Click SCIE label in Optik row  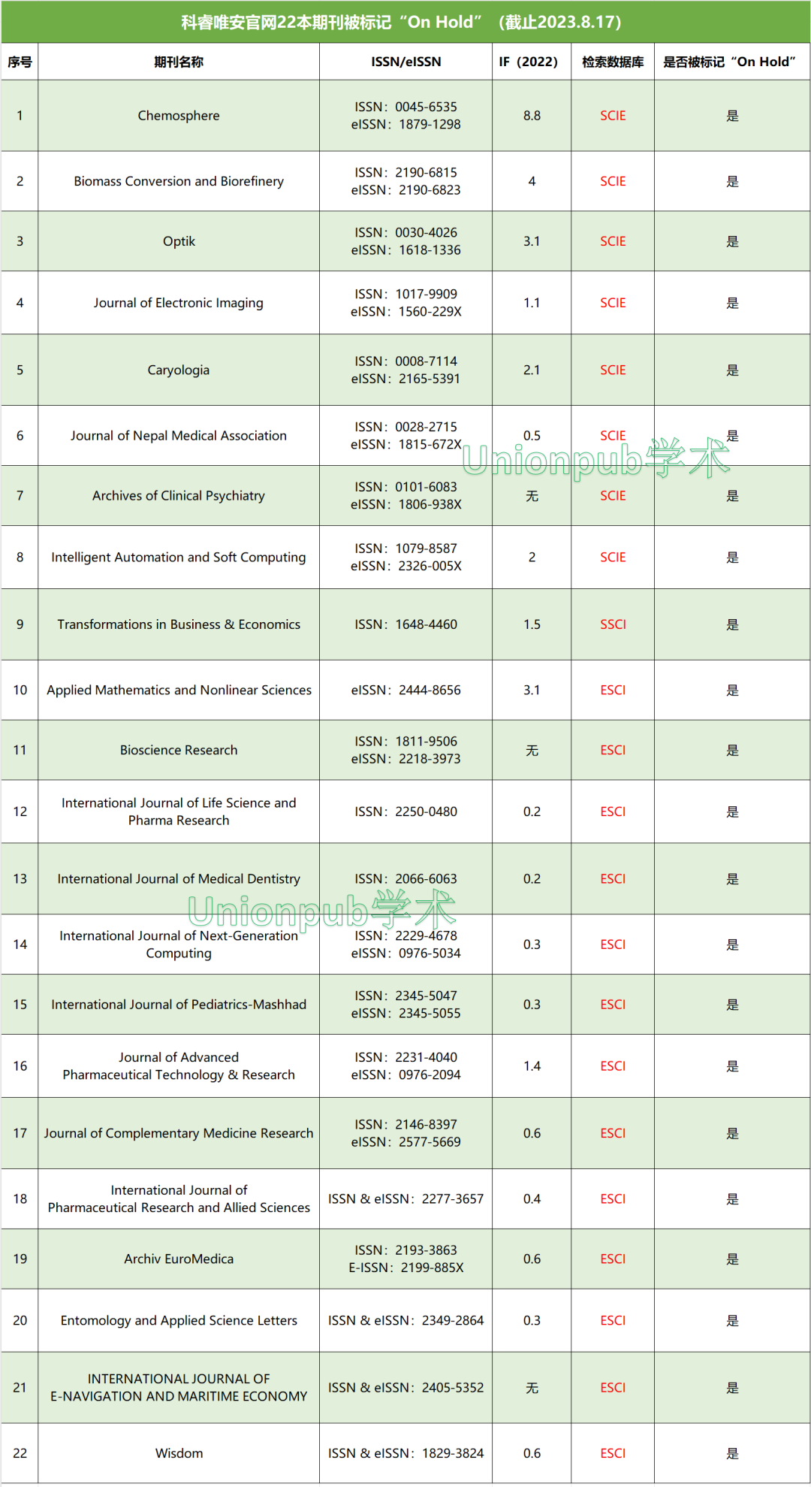pos(613,241)
